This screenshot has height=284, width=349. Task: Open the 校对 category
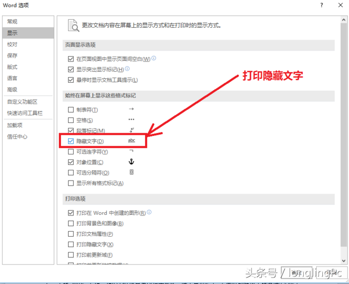click(x=28, y=44)
